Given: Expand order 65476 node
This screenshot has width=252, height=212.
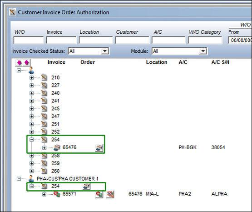Looking at the screenshot, I should [44, 147].
